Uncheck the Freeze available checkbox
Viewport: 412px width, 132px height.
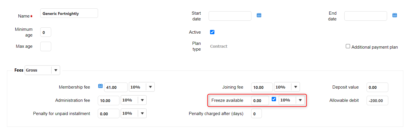point(274,100)
